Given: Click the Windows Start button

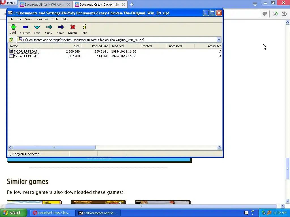Looking at the screenshot, I should click(x=14, y=213).
